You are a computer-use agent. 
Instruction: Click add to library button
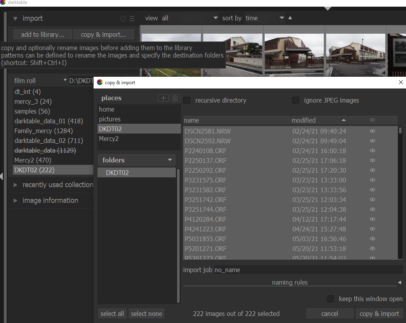pyautogui.click(x=43, y=34)
